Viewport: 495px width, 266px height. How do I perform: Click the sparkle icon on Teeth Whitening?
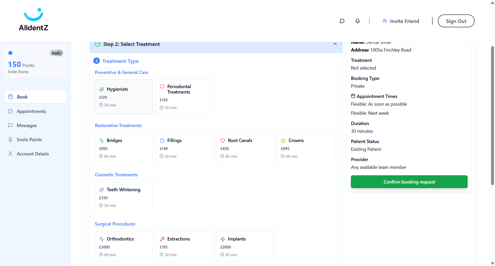pyautogui.click(x=102, y=190)
